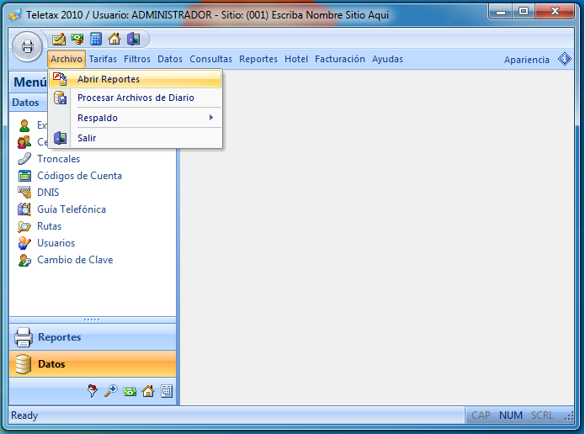Image resolution: width=585 pixels, height=434 pixels.
Task: Click the Ready status bar text
Action: tap(24, 415)
